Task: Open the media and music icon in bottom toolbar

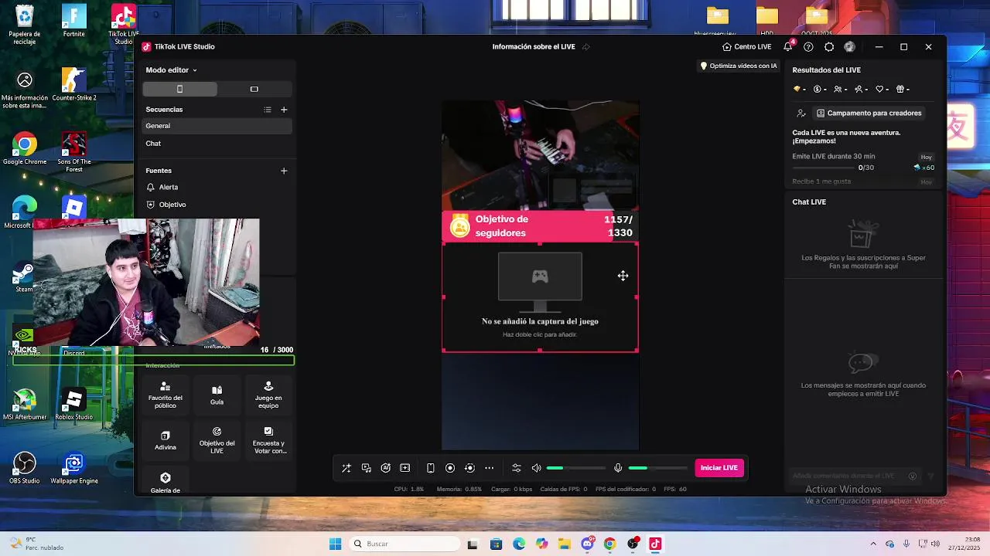Action: (367, 468)
